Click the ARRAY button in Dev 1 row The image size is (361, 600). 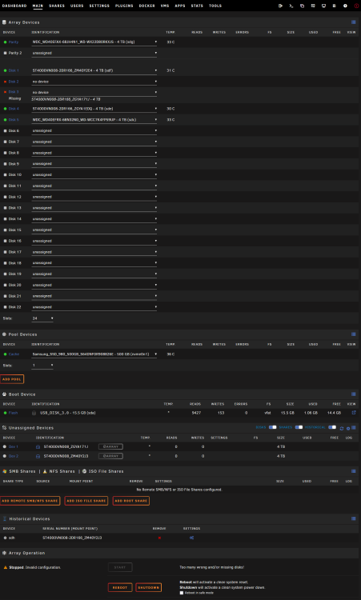[110, 446]
